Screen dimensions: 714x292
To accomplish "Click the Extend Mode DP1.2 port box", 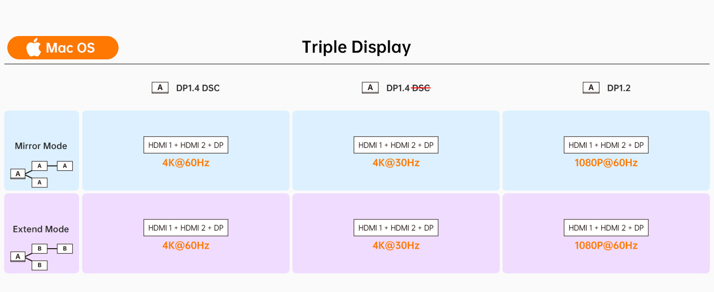I will pyautogui.click(x=606, y=228).
